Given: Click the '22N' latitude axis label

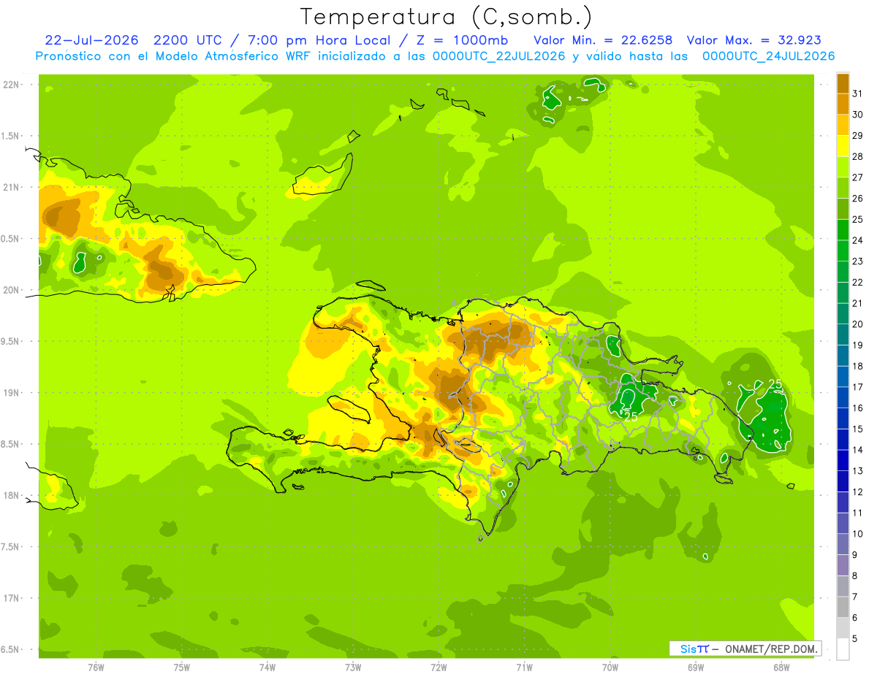Looking at the screenshot, I should (x=12, y=85).
